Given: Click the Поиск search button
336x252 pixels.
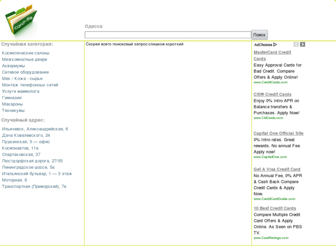Looking at the screenshot, I should click(x=259, y=35).
